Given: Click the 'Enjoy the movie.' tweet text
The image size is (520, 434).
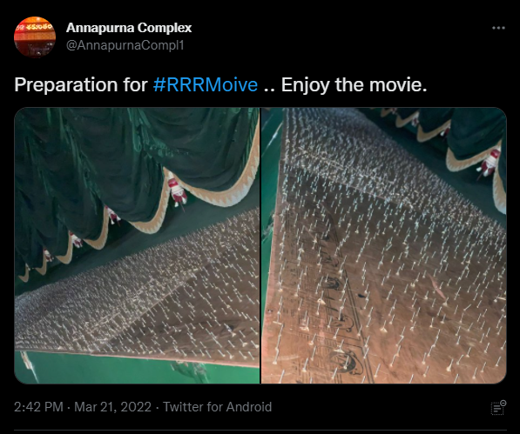Looking at the screenshot, I should pyautogui.click(x=354, y=84).
